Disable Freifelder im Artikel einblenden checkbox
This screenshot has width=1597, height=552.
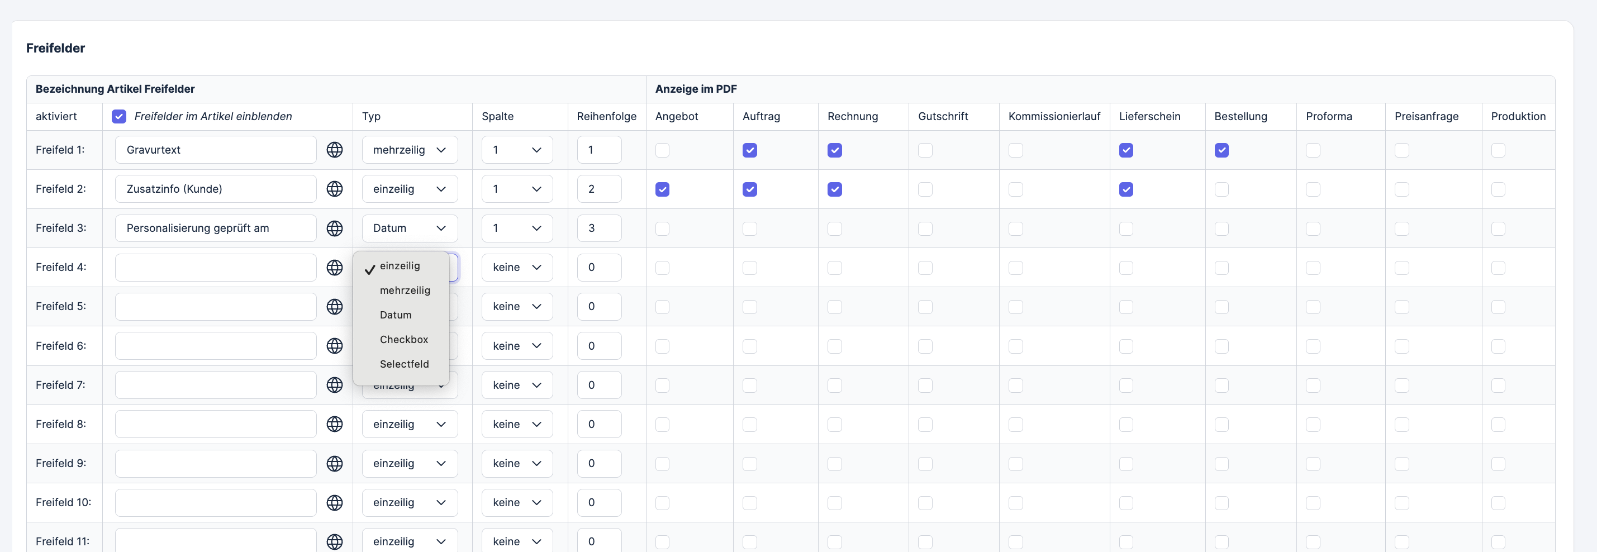pos(119,116)
